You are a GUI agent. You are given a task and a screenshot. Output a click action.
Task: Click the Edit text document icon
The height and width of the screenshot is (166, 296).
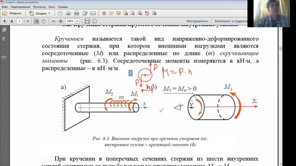pos(85,13)
